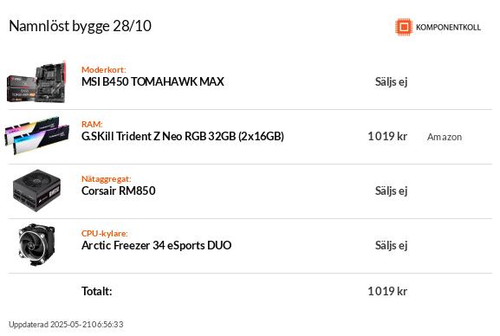Open the MSI B450 TOMAHAWK MAX product name
The height and width of the screenshot is (336, 500).
pos(153,81)
